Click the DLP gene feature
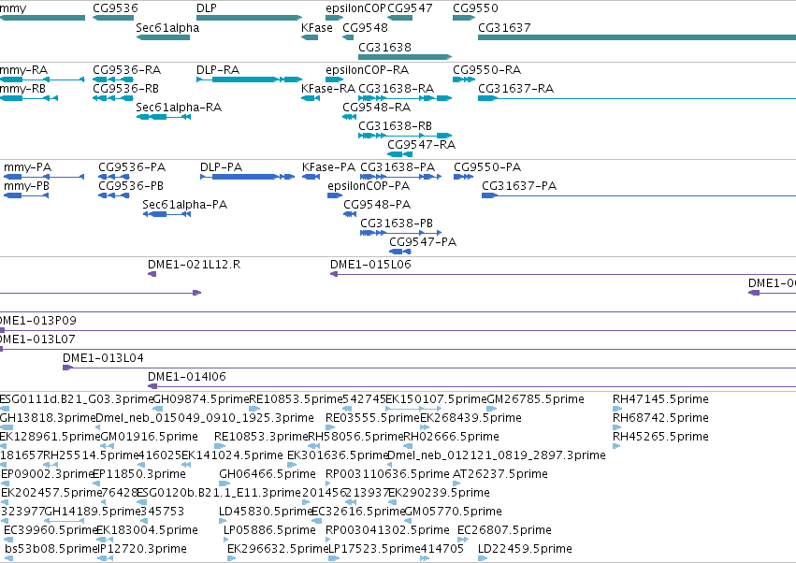The width and height of the screenshot is (796, 563). point(249,18)
